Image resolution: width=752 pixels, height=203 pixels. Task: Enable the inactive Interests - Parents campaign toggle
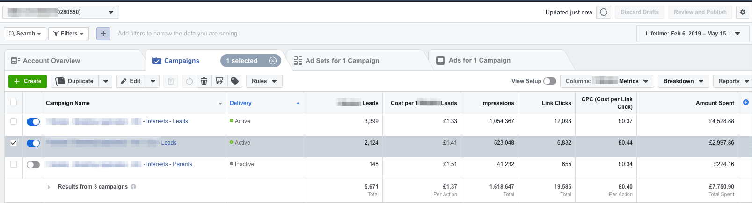pos(33,165)
